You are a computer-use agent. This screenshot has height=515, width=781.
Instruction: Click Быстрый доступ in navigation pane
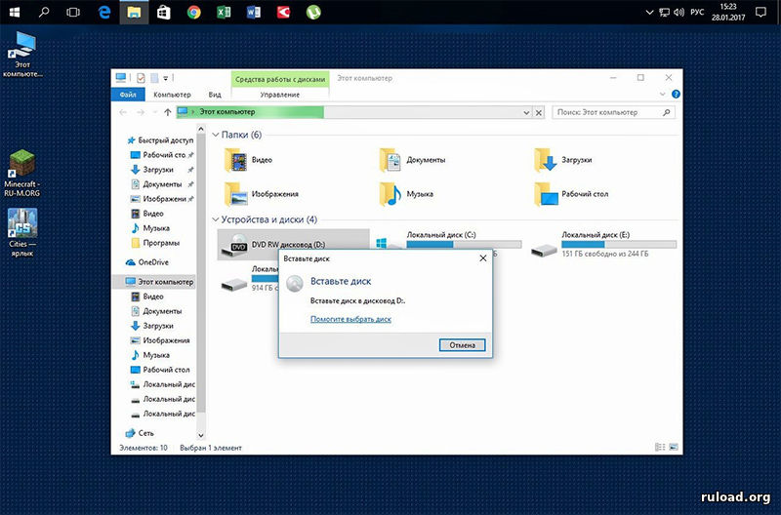click(x=160, y=140)
